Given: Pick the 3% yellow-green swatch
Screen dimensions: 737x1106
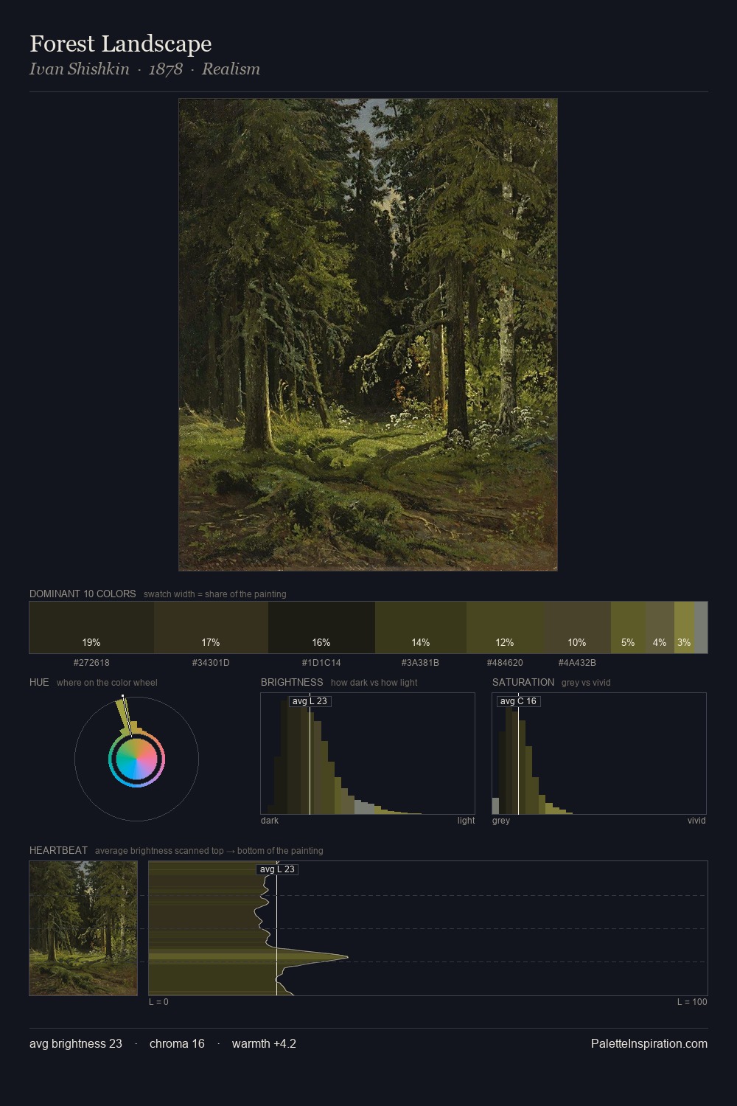Looking at the screenshot, I should [x=684, y=627].
